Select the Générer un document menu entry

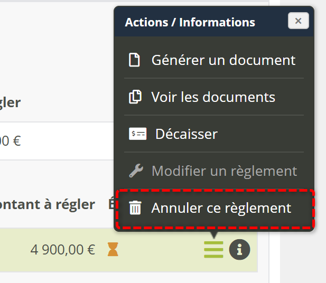223,60
